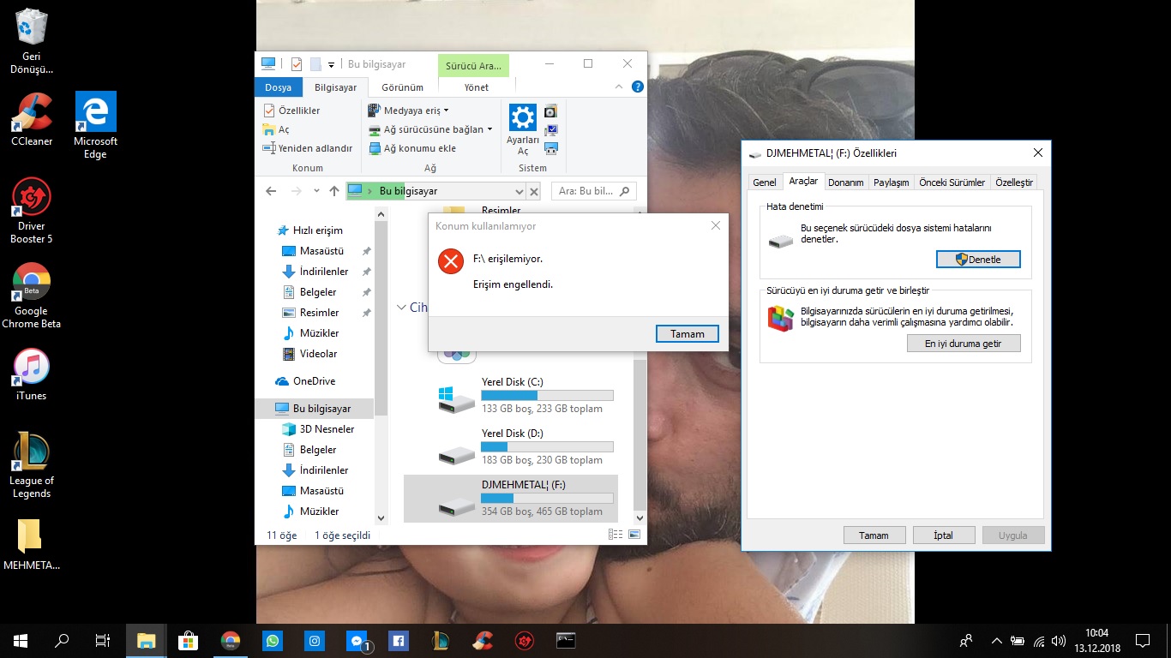Open the Microsoft Store taskbar icon
The image size is (1171, 658).
pyautogui.click(x=189, y=640)
